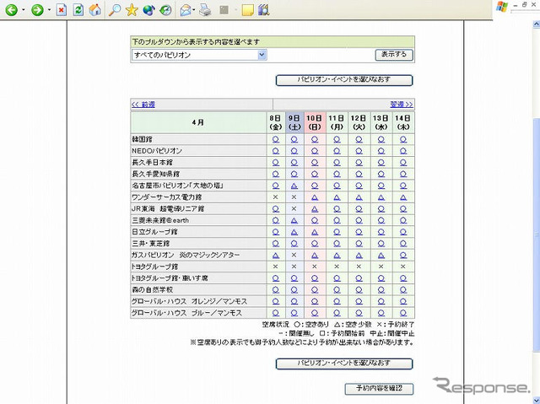The width and height of the screenshot is (540, 404).
Task: Select JR東海 超電導リニア館 circle for 8日
Action: coord(276,209)
